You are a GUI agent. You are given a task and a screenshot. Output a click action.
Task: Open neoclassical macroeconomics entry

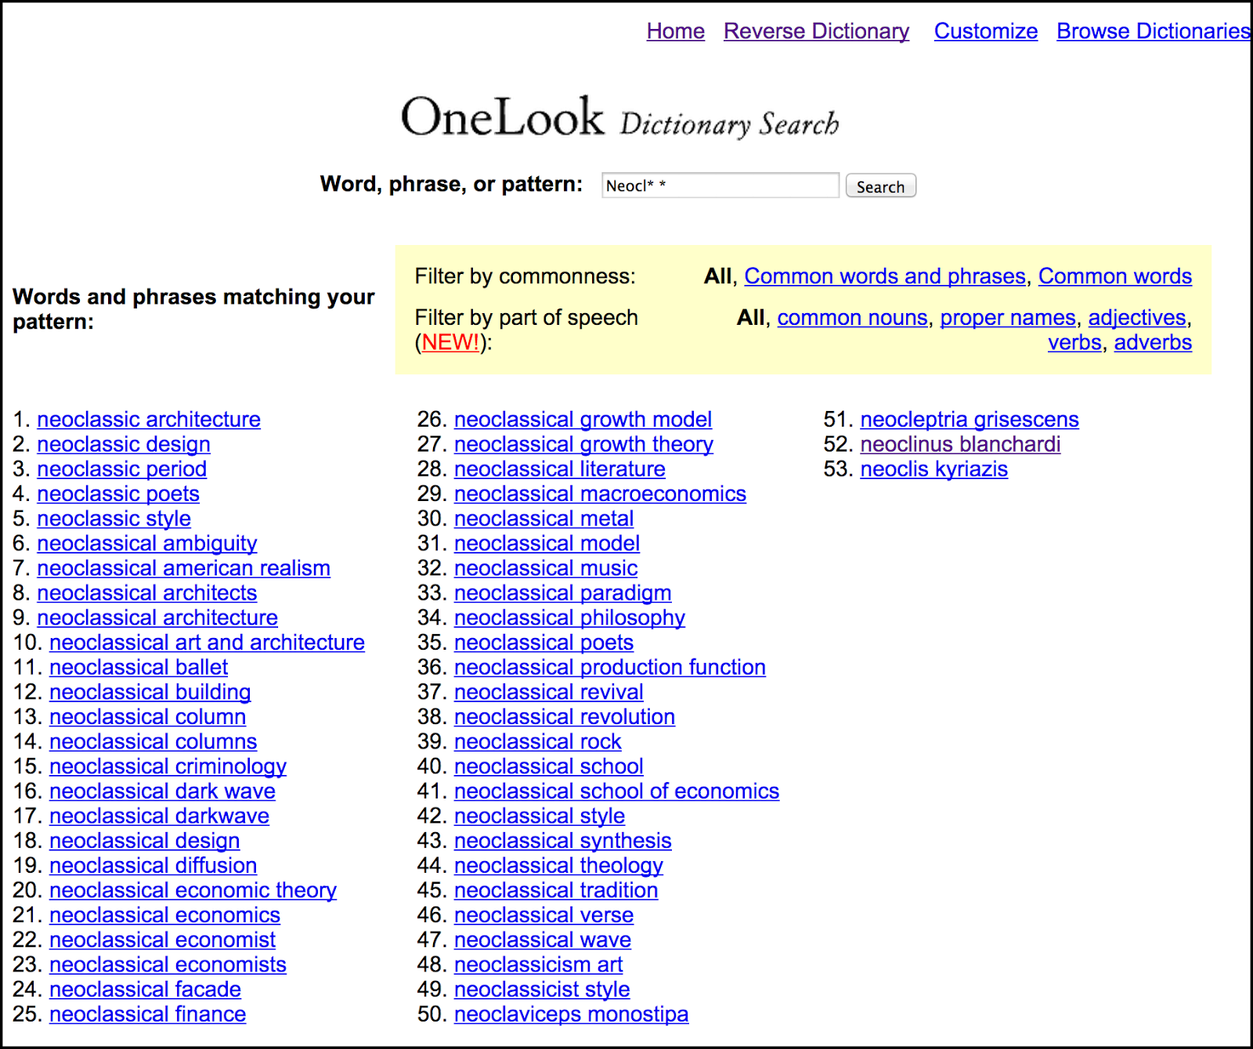point(600,494)
